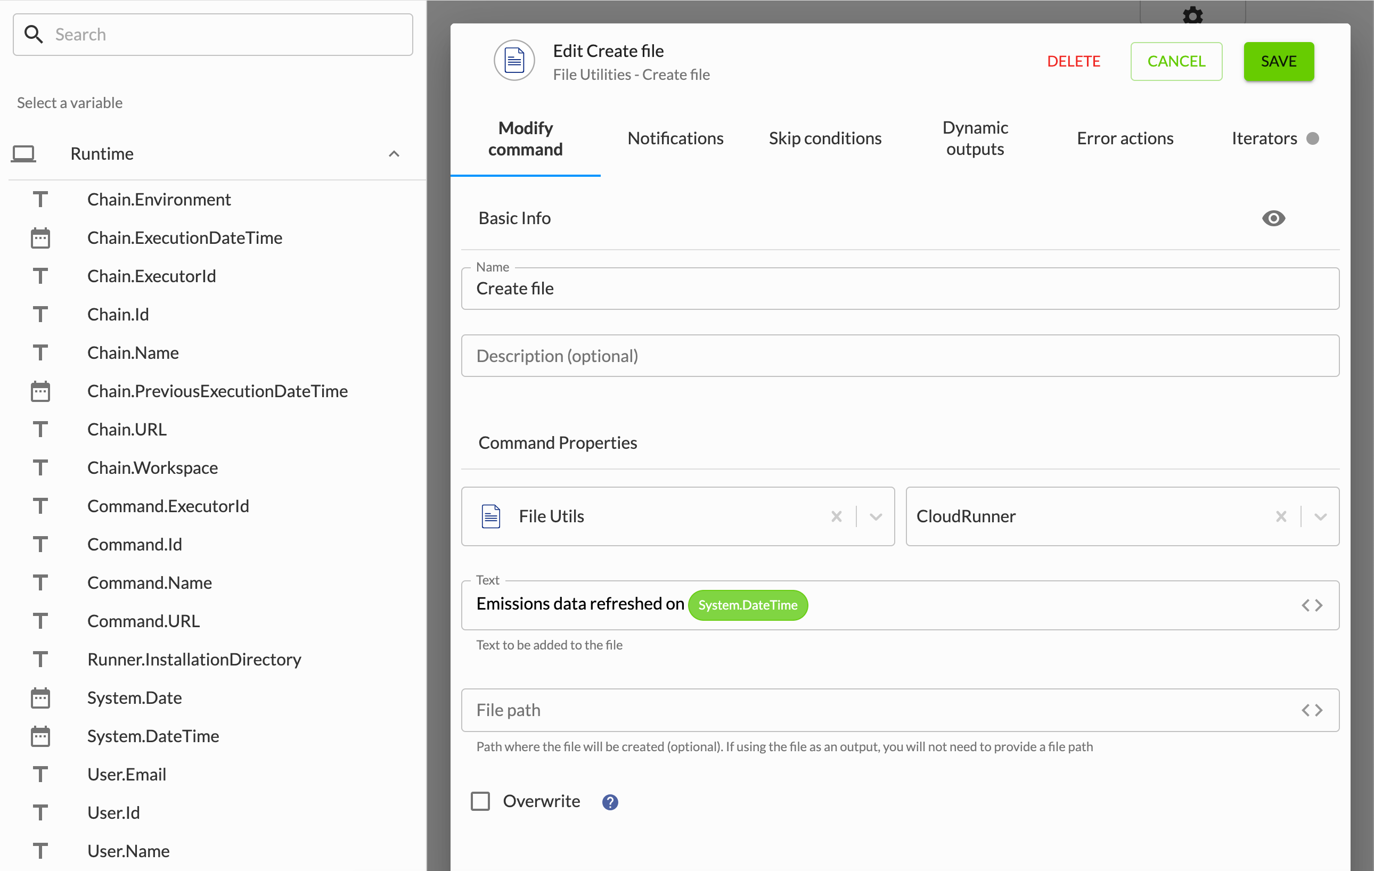This screenshot has height=871, width=1374.
Task: Click the File path input field
Action: click(x=900, y=710)
